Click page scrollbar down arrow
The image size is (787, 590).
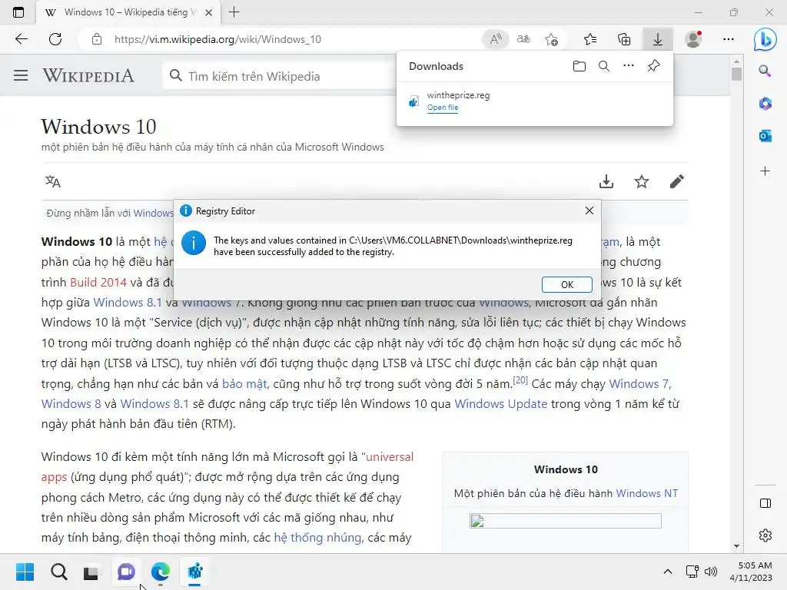click(736, 546)
